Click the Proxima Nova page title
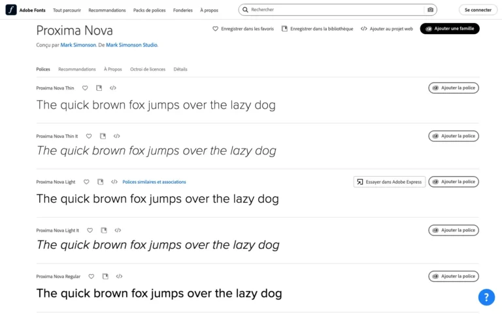The width and height of the screenshot is (502, 314). [x=75, y=31]
